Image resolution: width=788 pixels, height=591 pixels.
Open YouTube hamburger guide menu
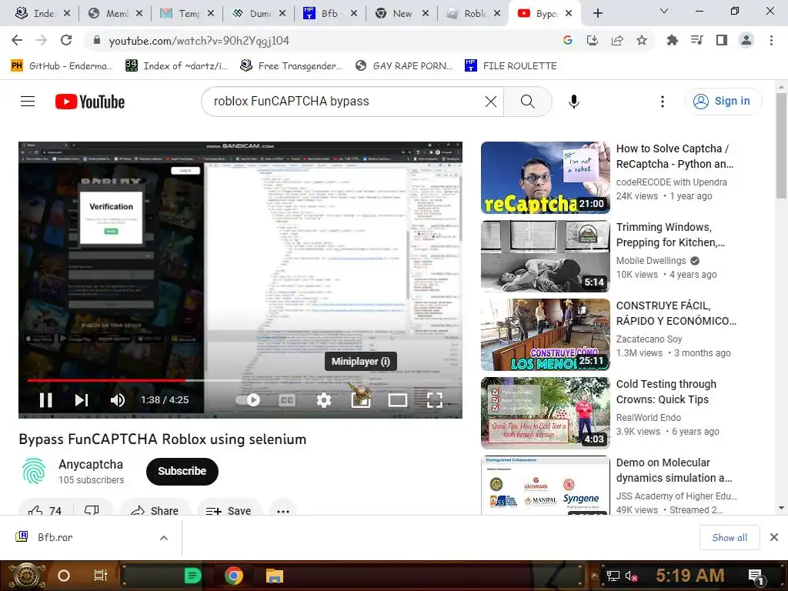coord(28,102)
